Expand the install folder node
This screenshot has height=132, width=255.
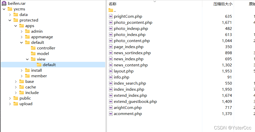[x=22, y=70]
